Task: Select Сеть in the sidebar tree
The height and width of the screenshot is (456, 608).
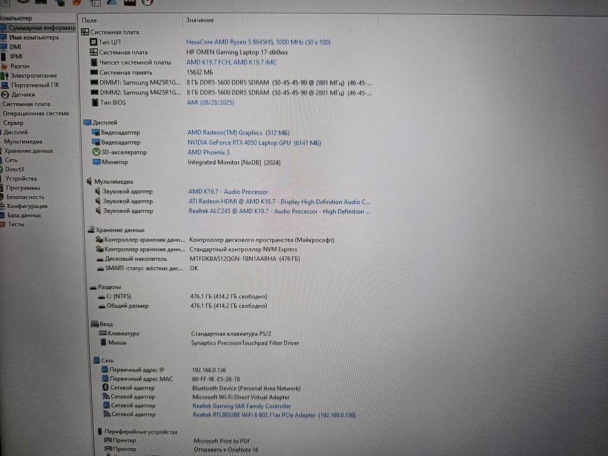Action: [11, 160]
